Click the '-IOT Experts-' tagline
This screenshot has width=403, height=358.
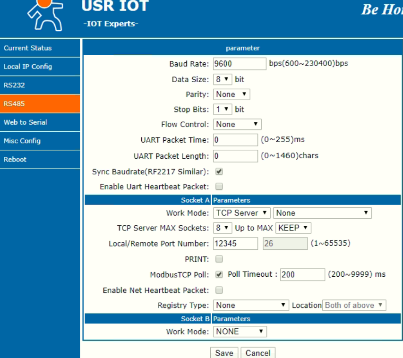(x=111, y=24)
